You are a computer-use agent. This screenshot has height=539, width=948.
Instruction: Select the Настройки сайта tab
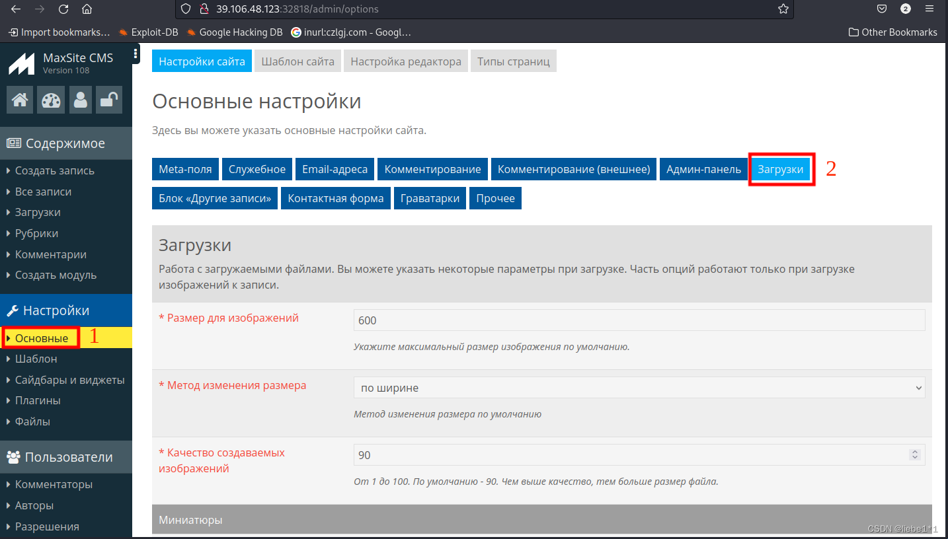(202, 61)
